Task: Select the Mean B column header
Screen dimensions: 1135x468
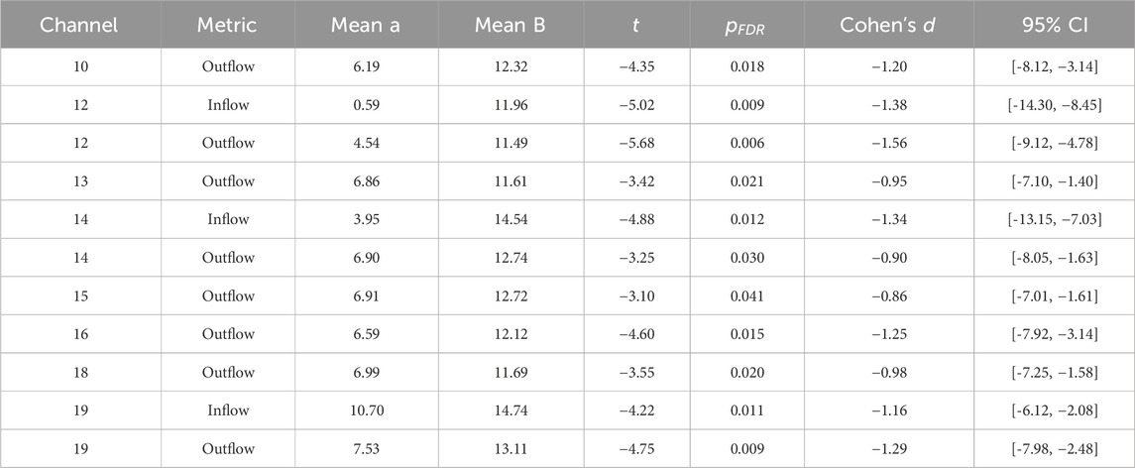Action: tap(509, 24)
